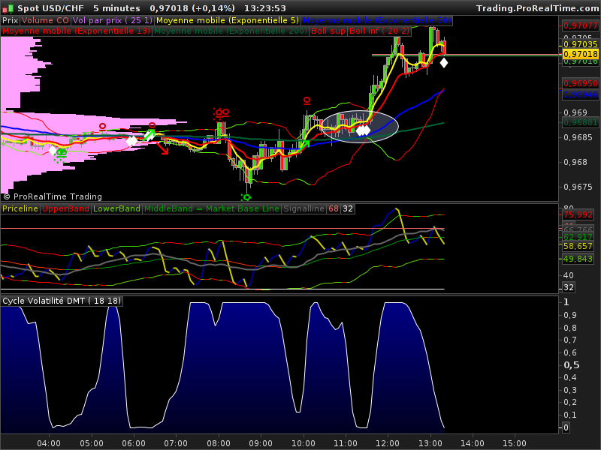
Task: Click the 15:00 time axis label
Action: [515, 443]
